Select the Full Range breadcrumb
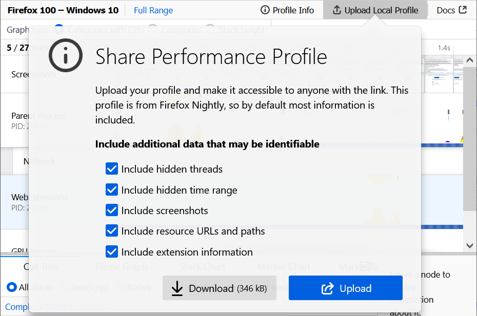Image resolution: width=477 pixels, height=316 pixels. click(x=153, y=10)
